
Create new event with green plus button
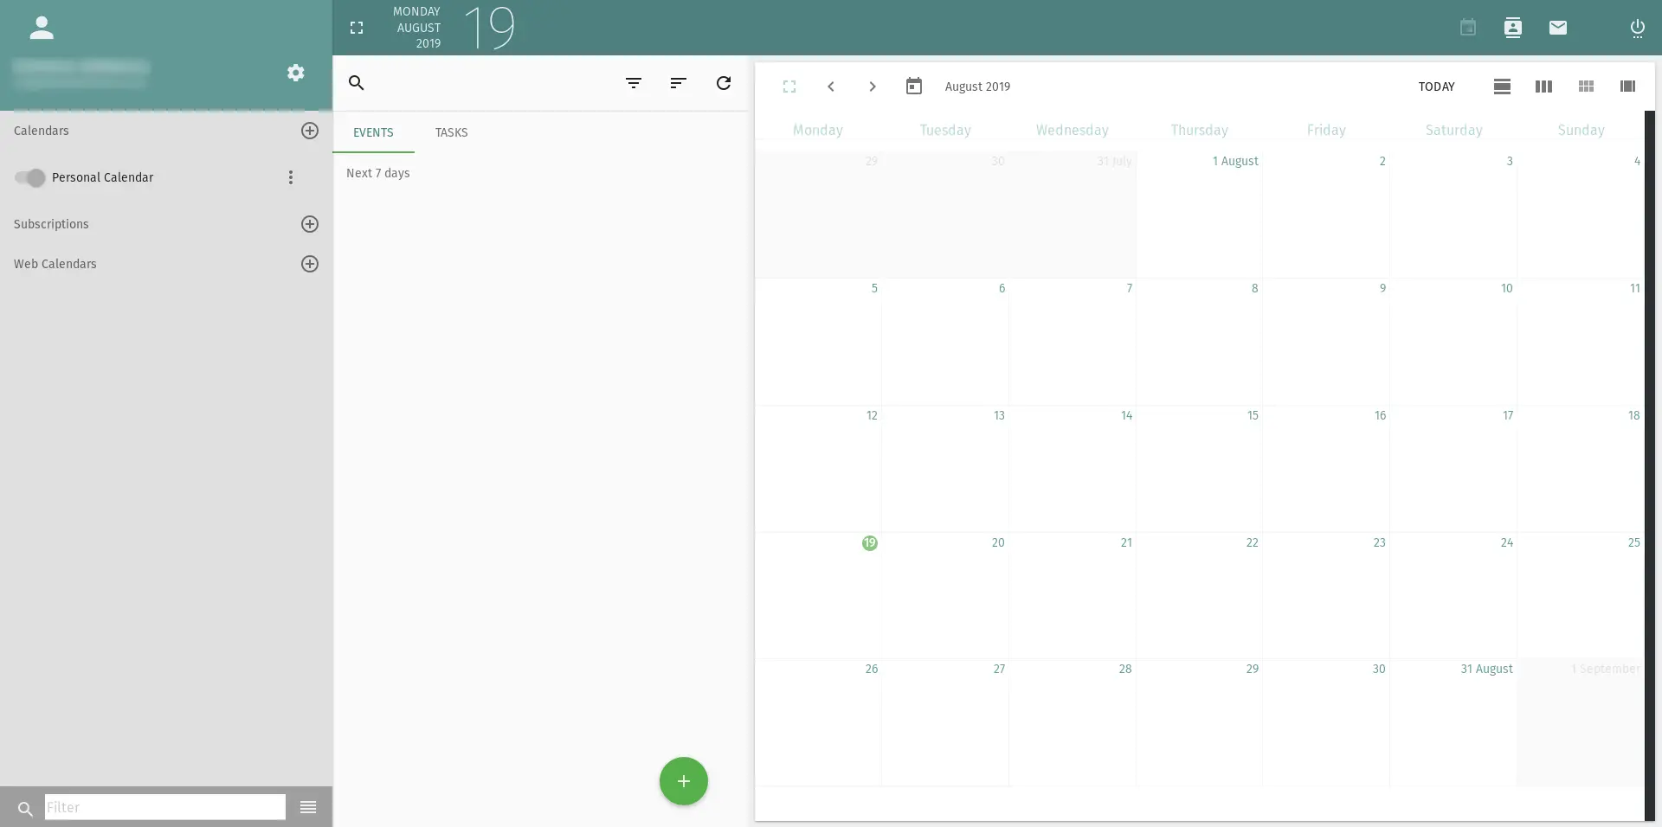[x=683, y=781]
